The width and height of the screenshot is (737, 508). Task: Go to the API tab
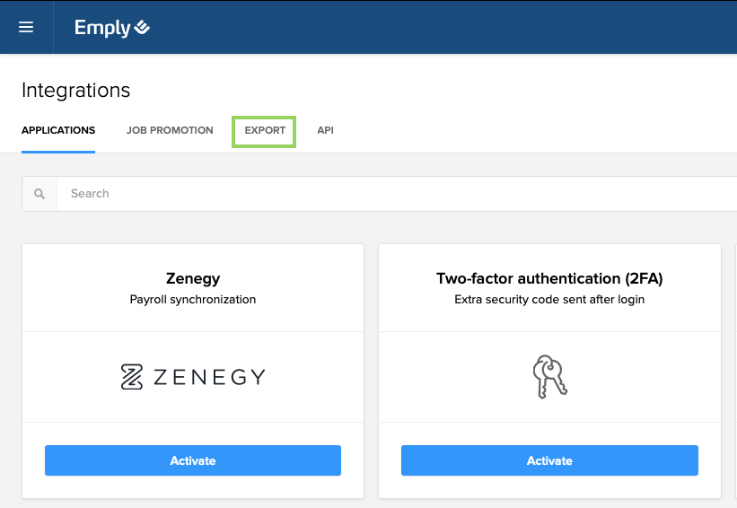point(325,130)
